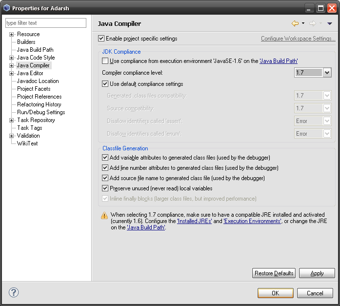Uncheck Preserve unused local variables

point(105,188)
